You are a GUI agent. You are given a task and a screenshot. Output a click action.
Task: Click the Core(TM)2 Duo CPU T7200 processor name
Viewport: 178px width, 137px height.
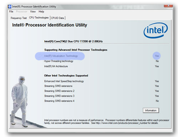pos(73,41)
